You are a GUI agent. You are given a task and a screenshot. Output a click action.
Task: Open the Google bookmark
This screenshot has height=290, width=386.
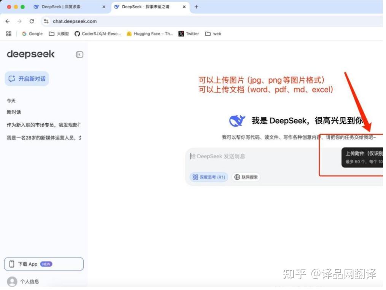(32, 34)
